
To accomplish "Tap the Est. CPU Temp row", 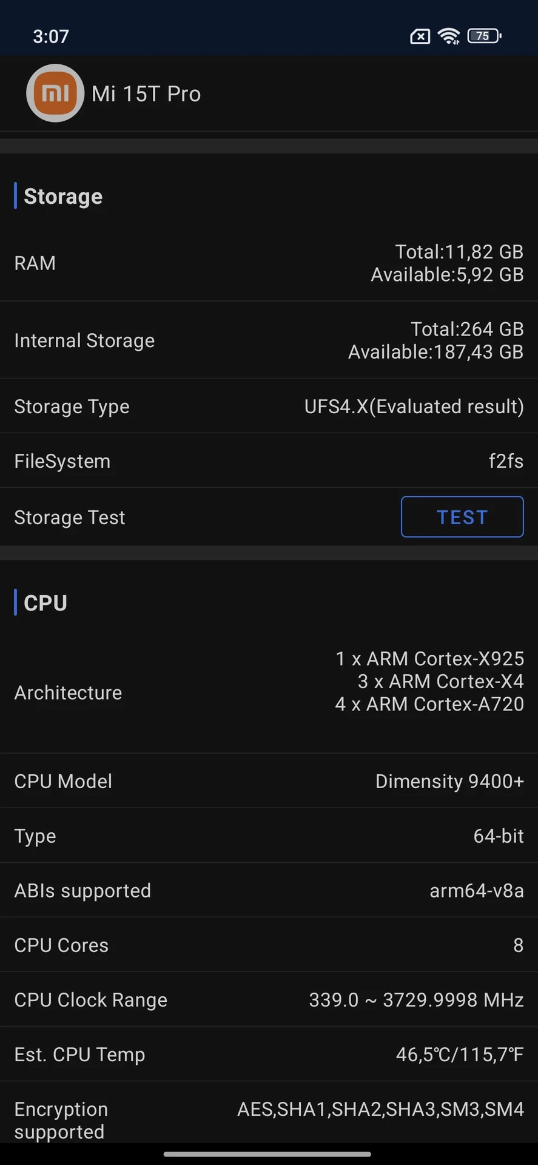I will coord(269,1055).
